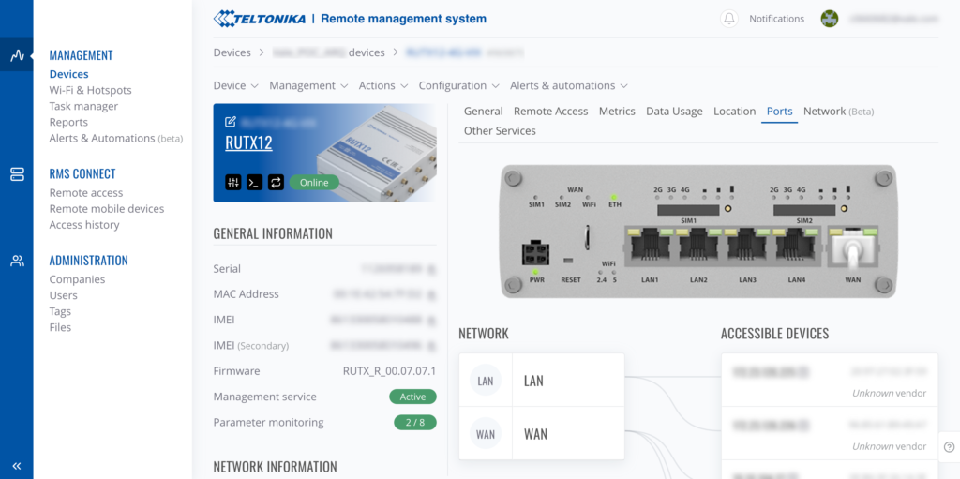Open Files under Administration
960x479 pixels.
pyautogui.click(x=61, y=327)
